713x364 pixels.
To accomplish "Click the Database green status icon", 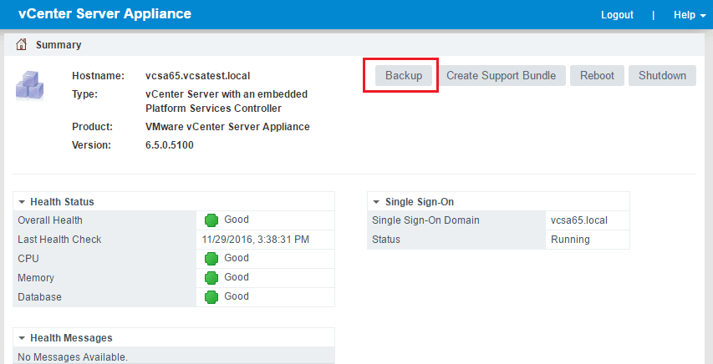I will coord(212,297).
